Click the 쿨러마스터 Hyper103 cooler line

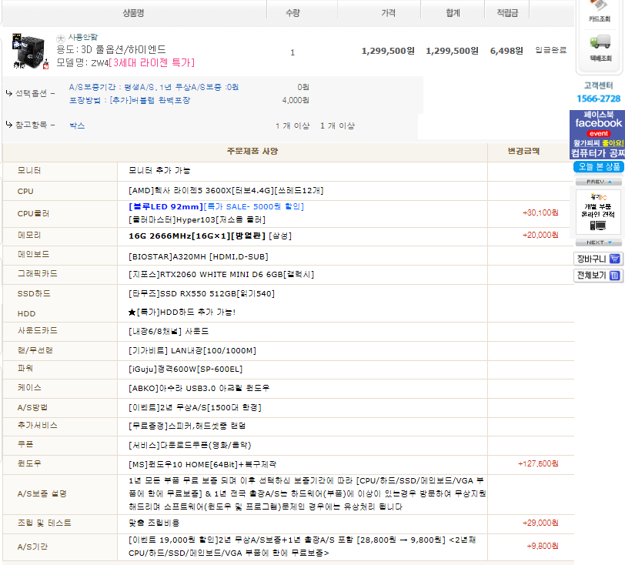point(197,219)
